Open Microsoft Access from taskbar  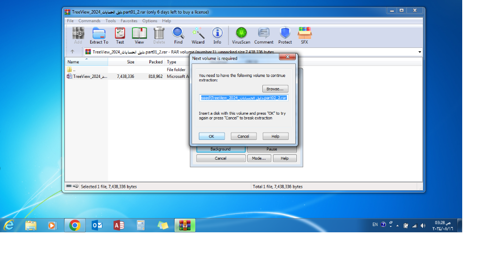(119, 226)
